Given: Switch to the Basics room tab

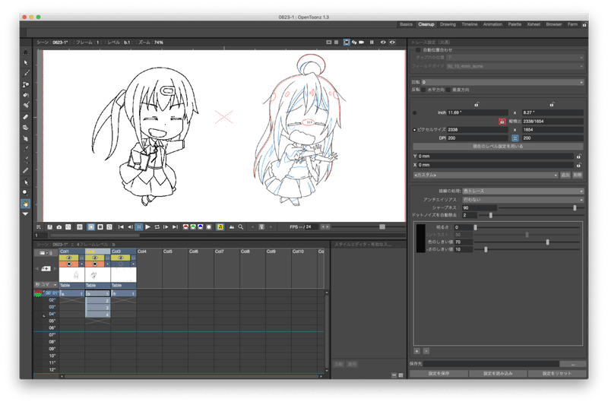Looking at the screenshot, I should pos(406,24).
